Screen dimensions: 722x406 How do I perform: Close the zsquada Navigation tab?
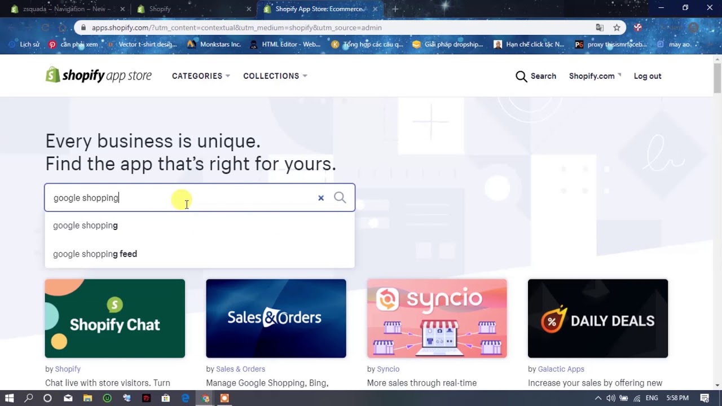(122, 9)
